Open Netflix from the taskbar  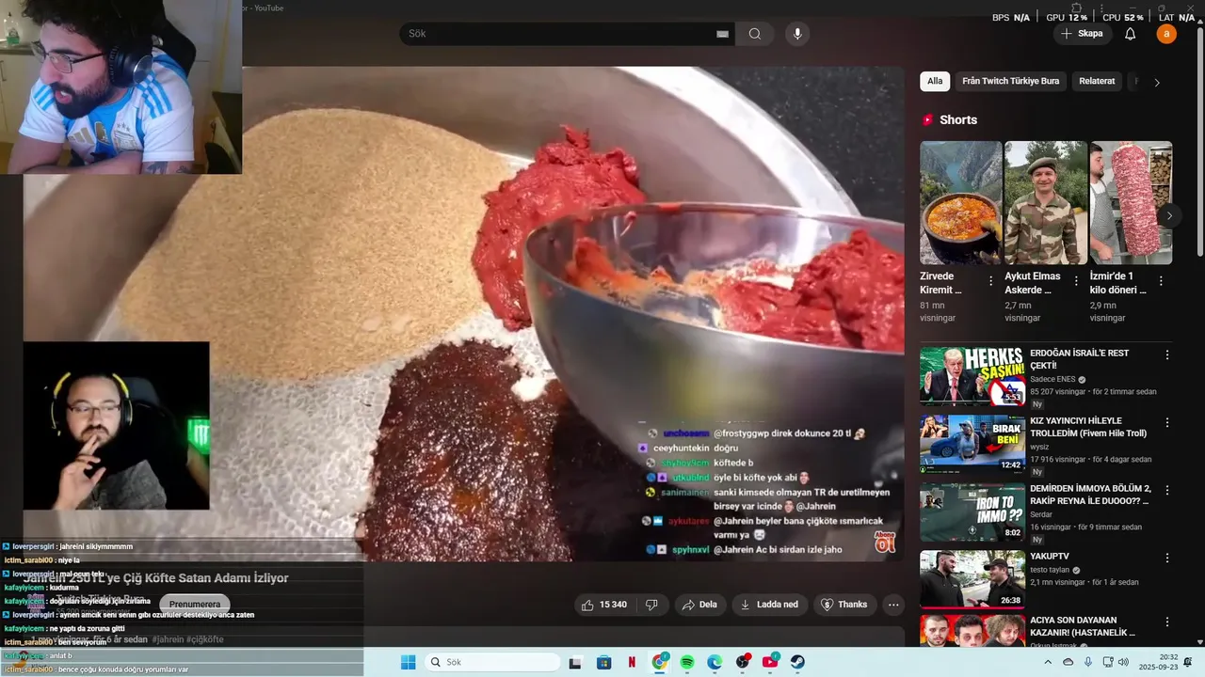coord(632,662)
